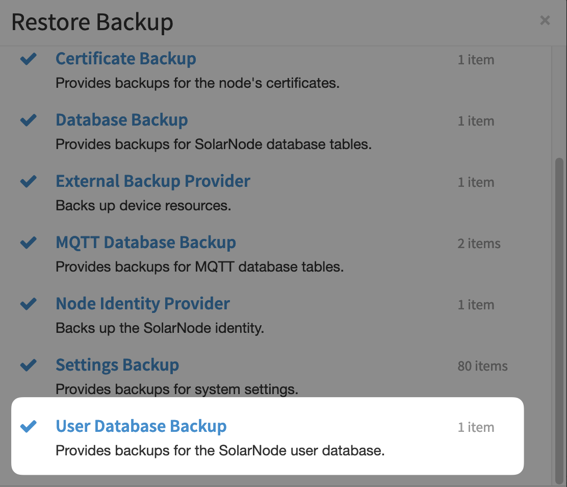Click 'Provides backups for SolarNode database tables.'
This screenshot has height=487, width=567.
coord(214,144)
